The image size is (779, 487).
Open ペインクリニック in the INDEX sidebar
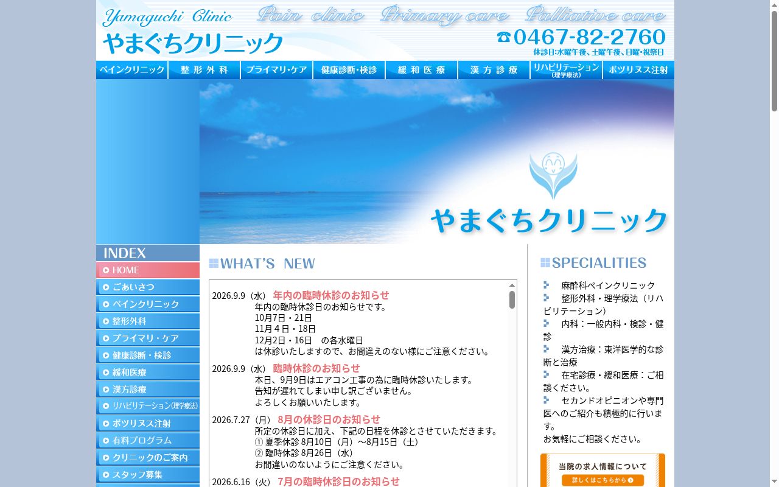tap(148, 304)
